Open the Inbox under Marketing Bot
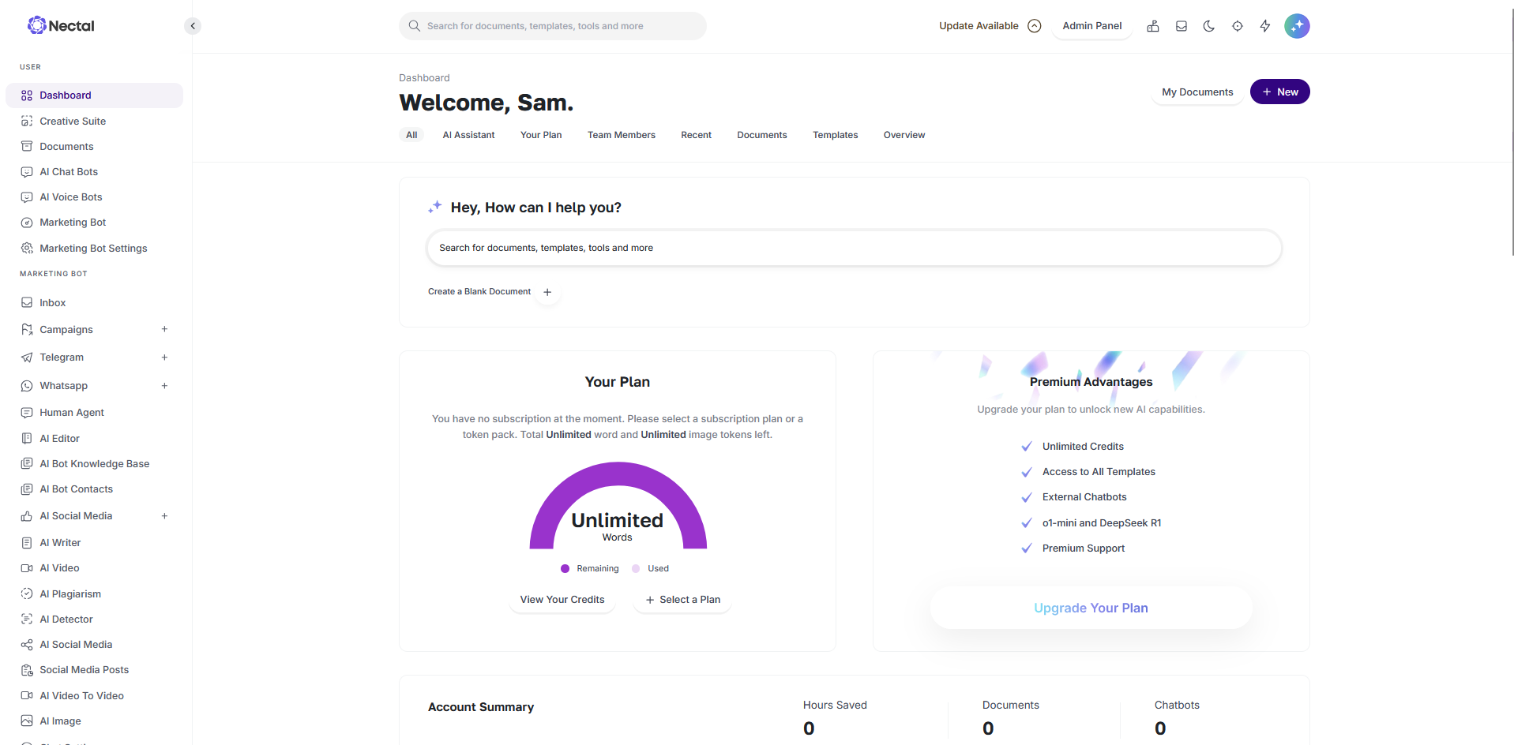1514x745 pixels. coord(53,302)
